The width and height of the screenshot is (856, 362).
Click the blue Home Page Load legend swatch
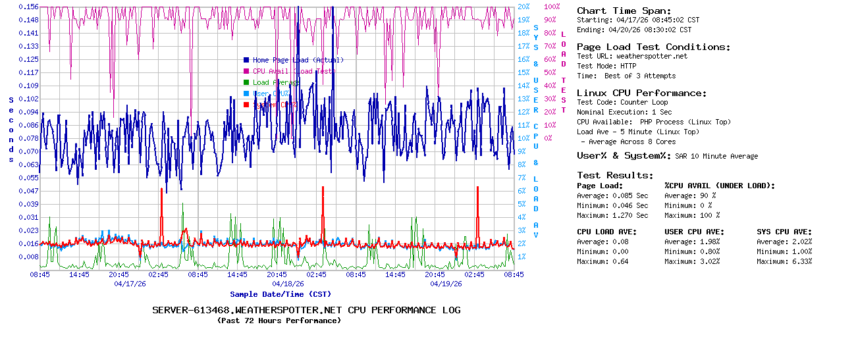coord(246,60)
